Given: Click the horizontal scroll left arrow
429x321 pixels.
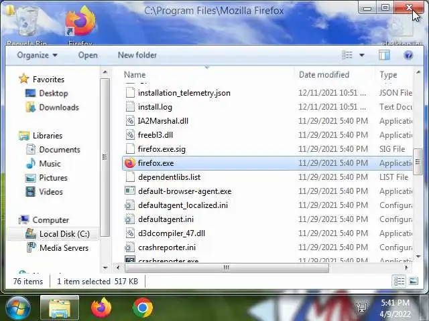Looking at the screenshot, I should click(118, 267).
